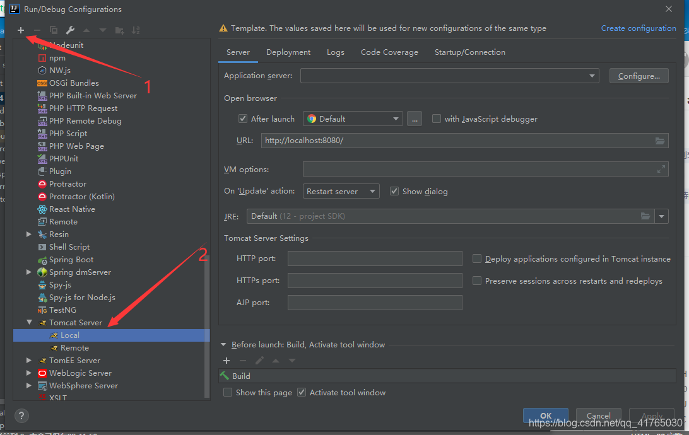This screenshot has height=435, width=689.
Task: Click the JRE folder browse icon
Action: 645,216
